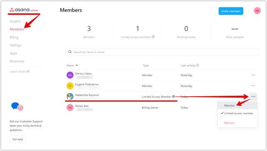The width and height of the screenshot is (267, 151).
Task: Click the Seats available stat
Action: pos(235,32)
